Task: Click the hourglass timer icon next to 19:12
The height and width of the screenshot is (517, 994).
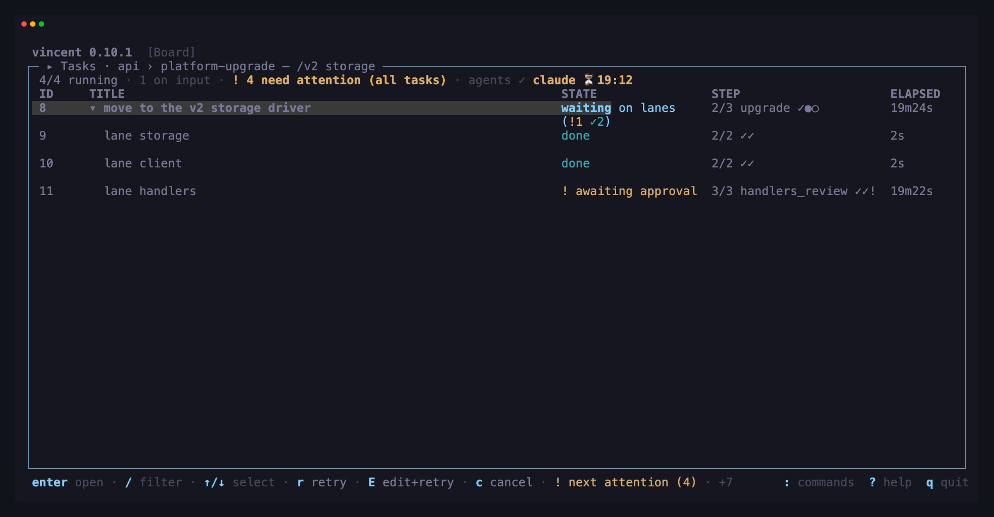Action: (x=589, y=80)
